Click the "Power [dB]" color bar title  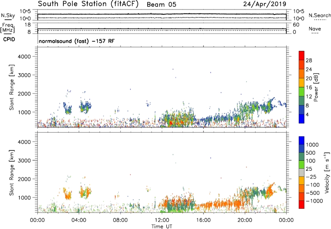pyautogui.click(x=316, y=87)
